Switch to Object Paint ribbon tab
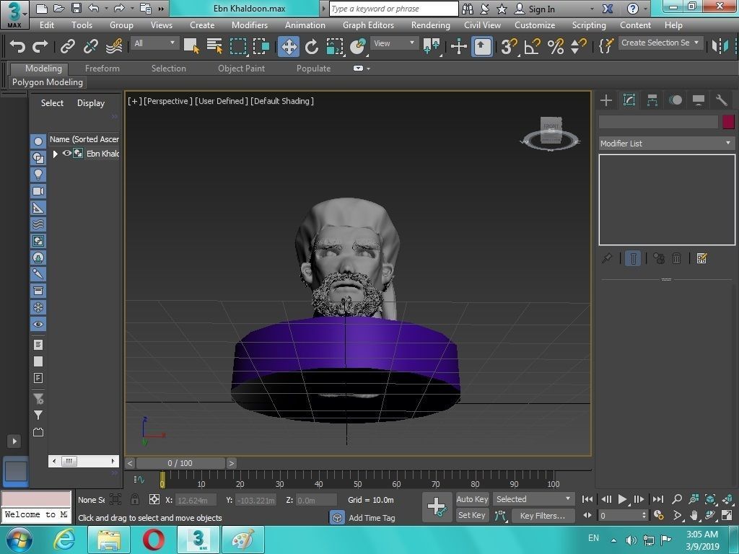This screenshot has height=554, width=739. point(241,69)
